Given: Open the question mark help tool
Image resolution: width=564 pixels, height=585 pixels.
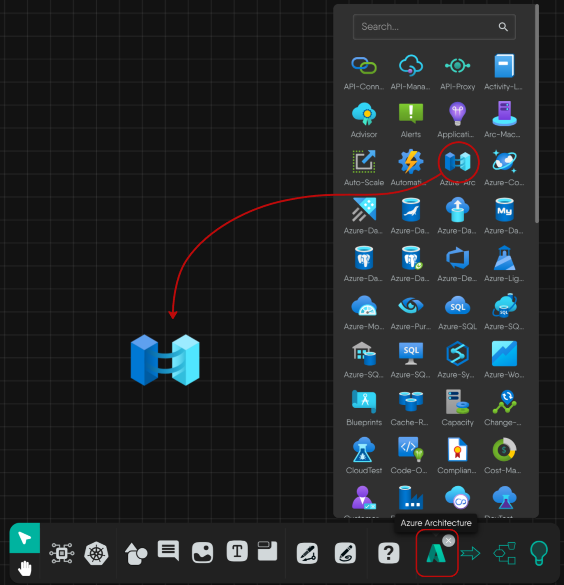Looking at the screenshot, I should tap(389, 553).
